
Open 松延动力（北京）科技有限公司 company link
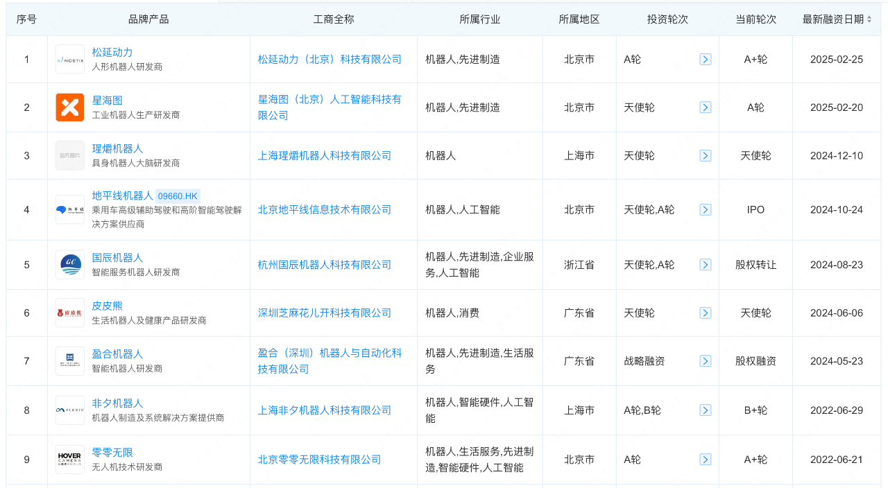[x=330, y=60]
